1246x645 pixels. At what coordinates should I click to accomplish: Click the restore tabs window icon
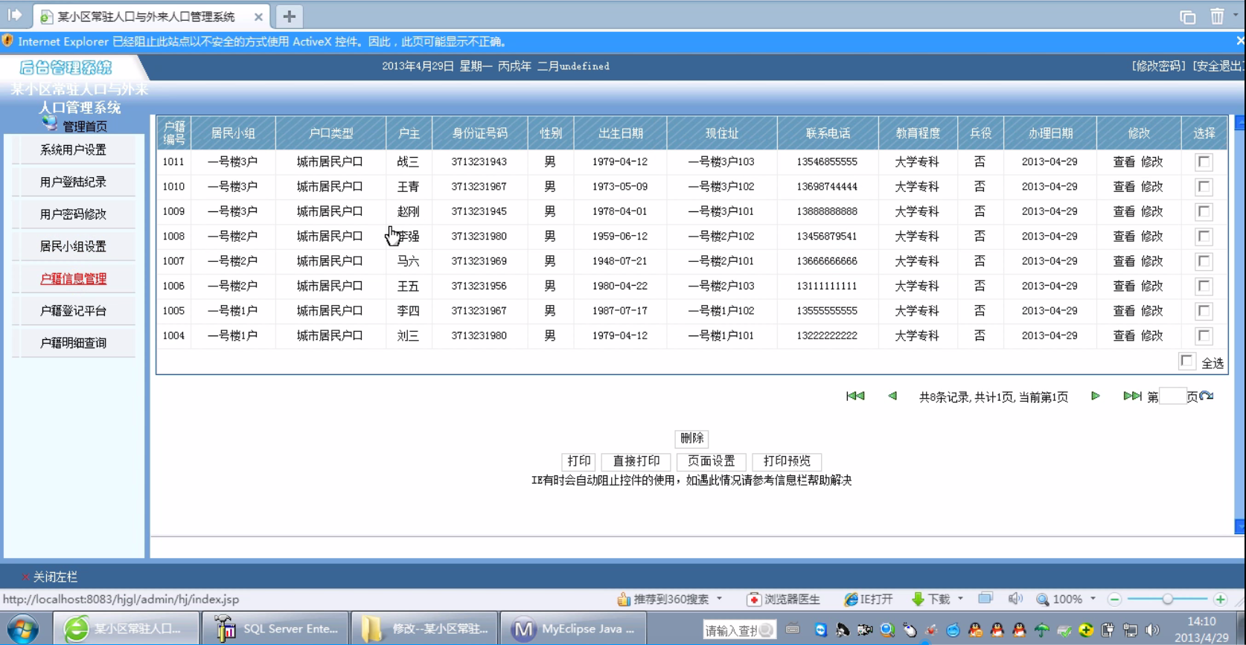click(x=1187, y=16)
